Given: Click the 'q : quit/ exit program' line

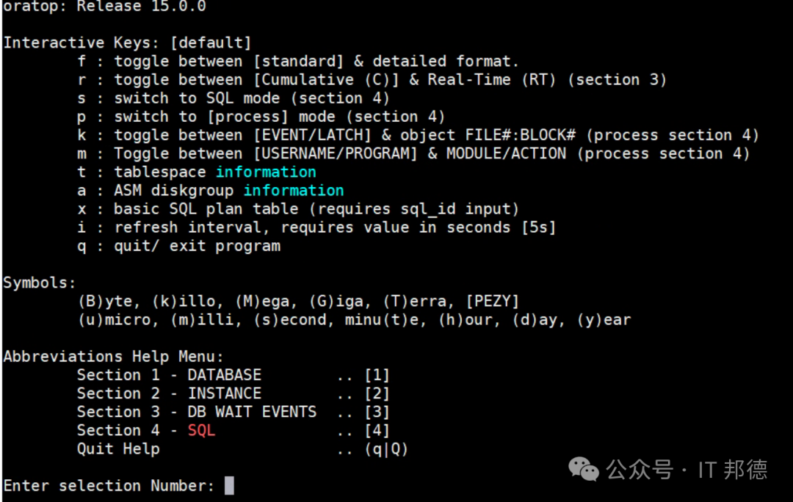Looking at the screenshot, I should [x=178, y=246].
